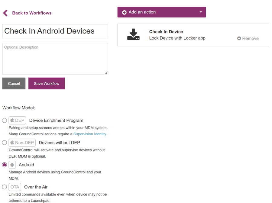The width and height of the screenshot is (272, 203).
Task: Follow the Back to Workflows link
Action: coord(31,13)
